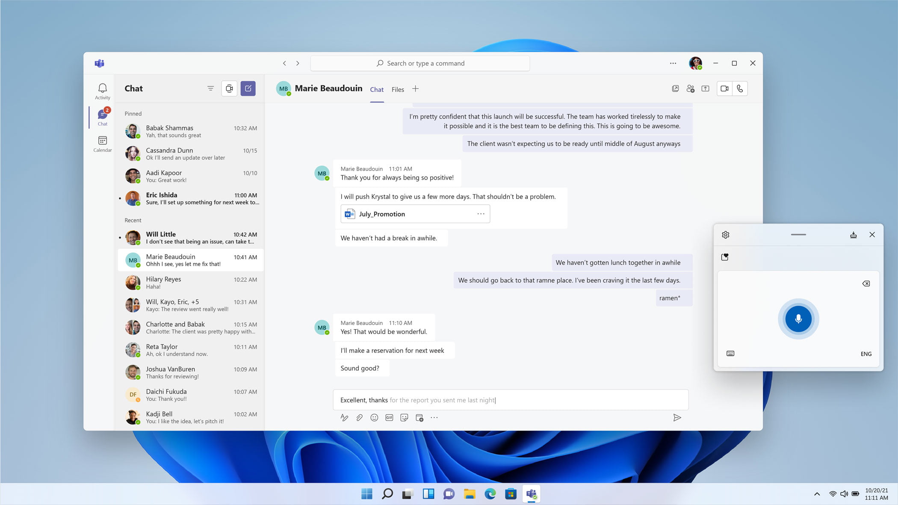
Task: Click Teams icon in Windows taskbar
Action: click(x=532, y=493)
